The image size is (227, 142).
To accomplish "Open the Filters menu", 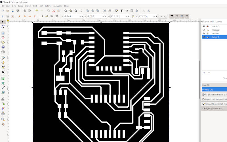I will coord(48,6).
